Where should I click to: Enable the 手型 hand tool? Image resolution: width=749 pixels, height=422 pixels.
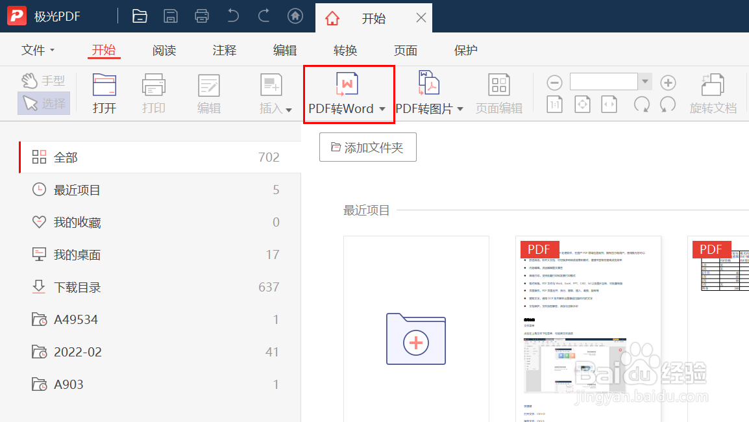[43, 80]
